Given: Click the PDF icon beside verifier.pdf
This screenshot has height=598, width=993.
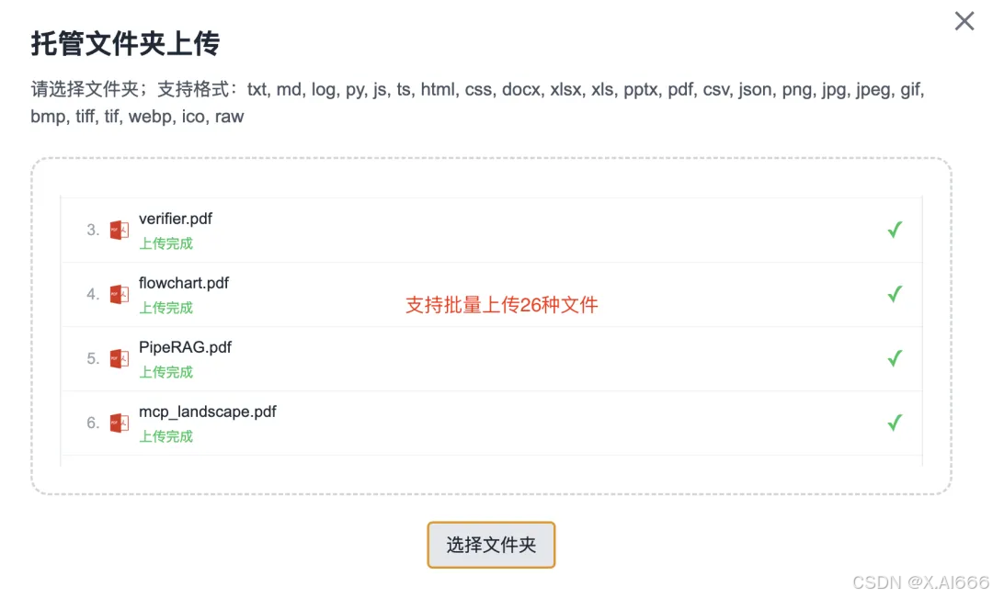Looking at the screenshot, I should [119, 230].
